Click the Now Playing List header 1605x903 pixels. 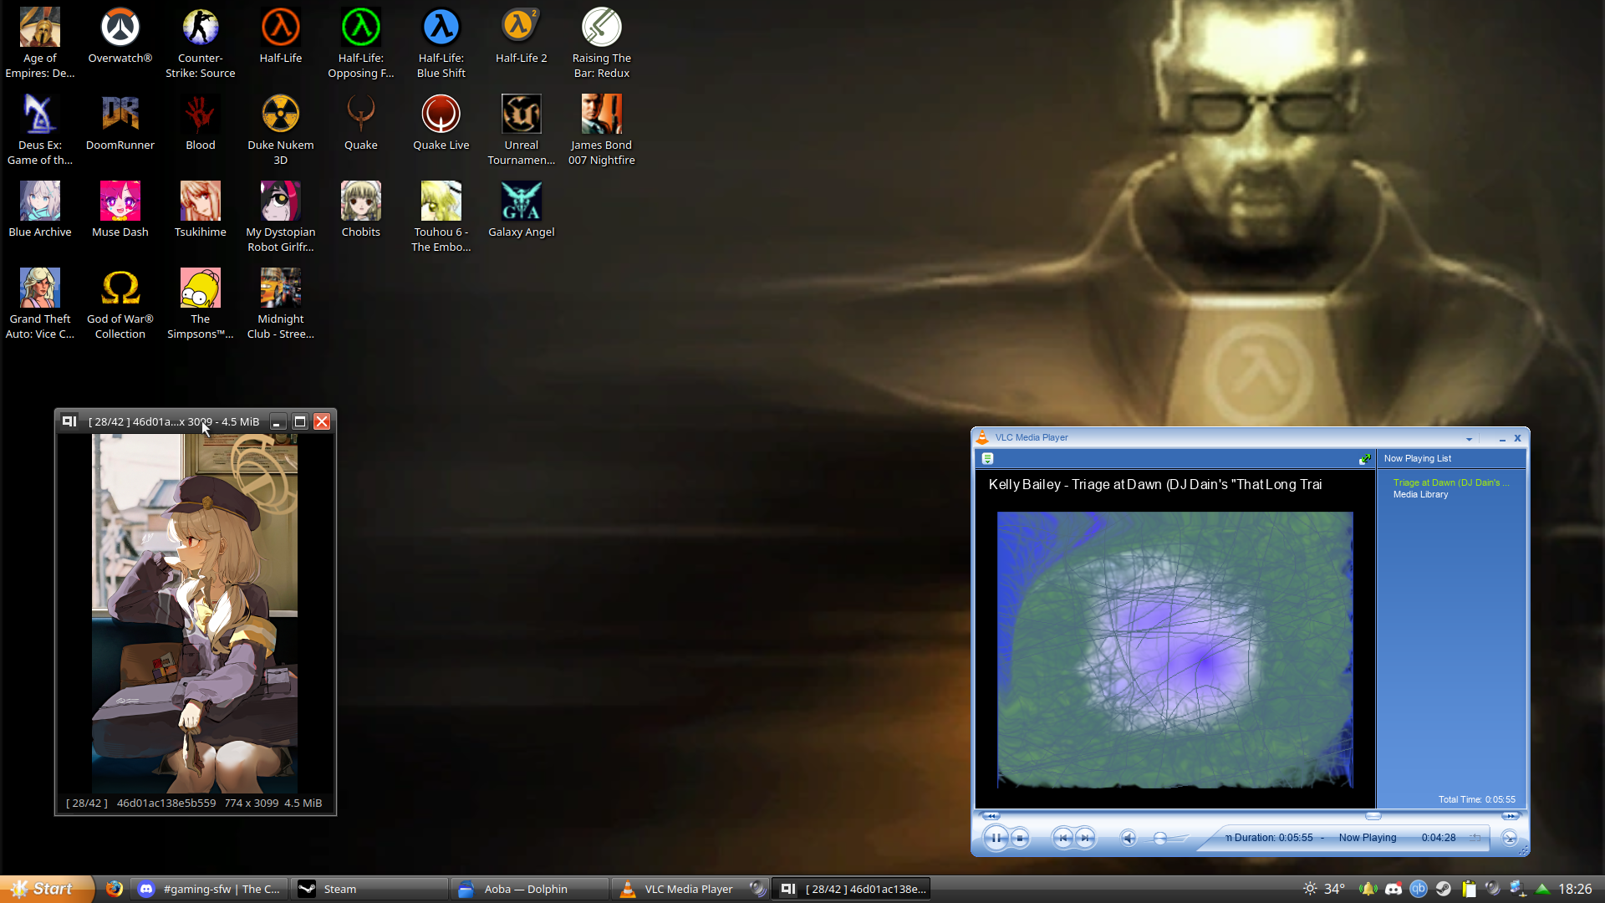(x=1418, y=458)
